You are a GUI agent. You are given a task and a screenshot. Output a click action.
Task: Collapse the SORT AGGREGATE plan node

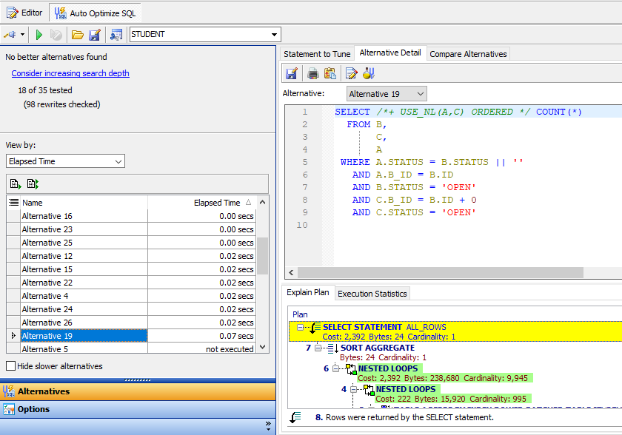click(x=318, y=348)
